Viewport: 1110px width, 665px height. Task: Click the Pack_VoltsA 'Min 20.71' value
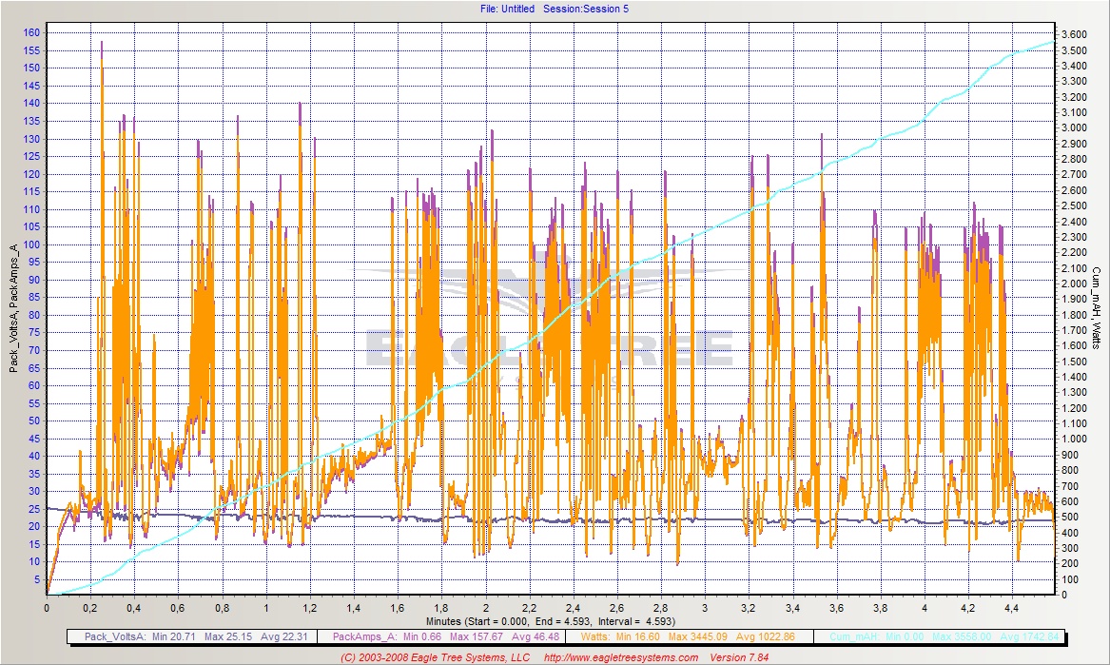(x=173, y=636)
